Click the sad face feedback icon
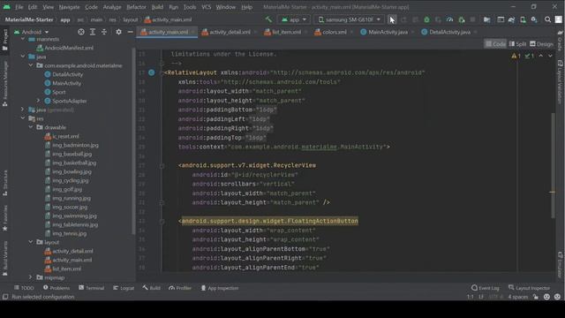The width and height of the screenshot is (565, 318). pyautogui.click(x=557, y=297)
